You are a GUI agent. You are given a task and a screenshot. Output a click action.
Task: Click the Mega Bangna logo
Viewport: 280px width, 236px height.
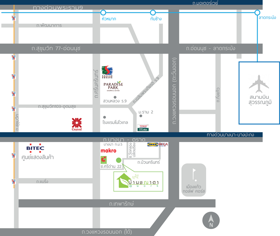163,145
